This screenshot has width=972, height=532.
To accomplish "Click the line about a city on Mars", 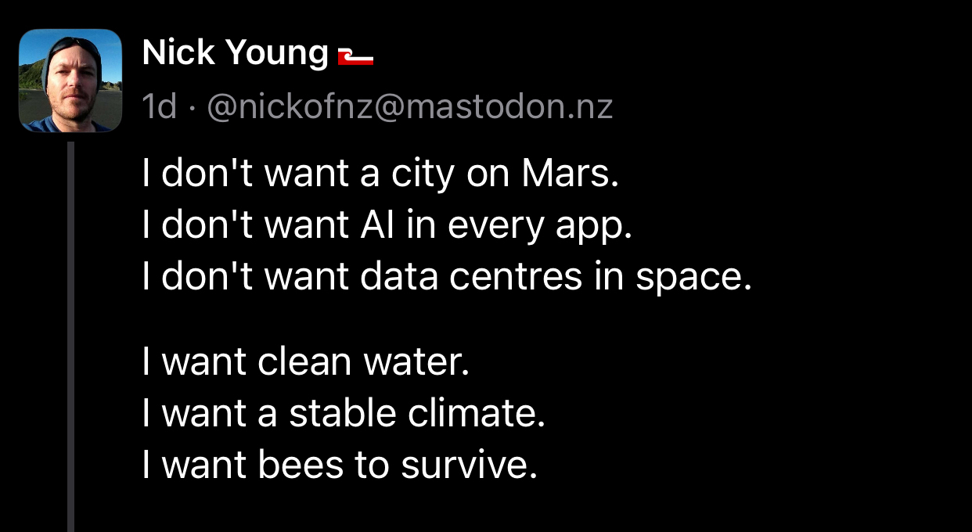I will tap(380, 174).
